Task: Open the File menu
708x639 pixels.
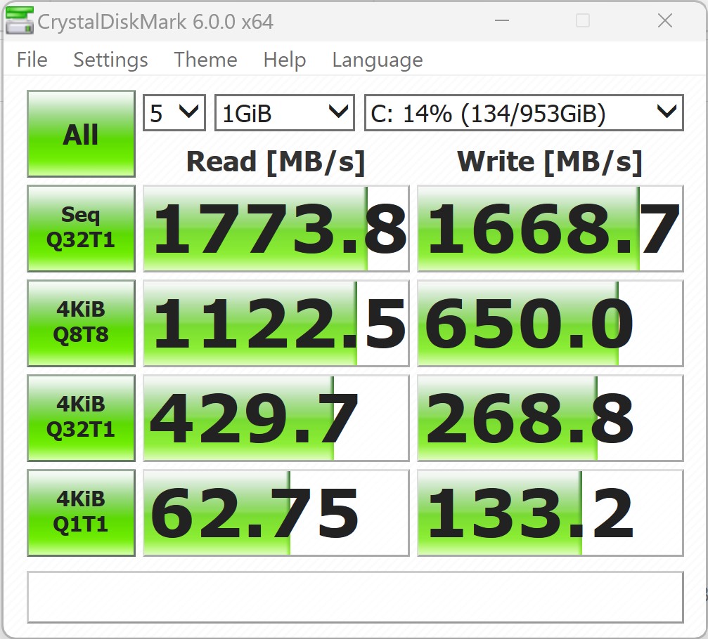Action: [32, 60]
